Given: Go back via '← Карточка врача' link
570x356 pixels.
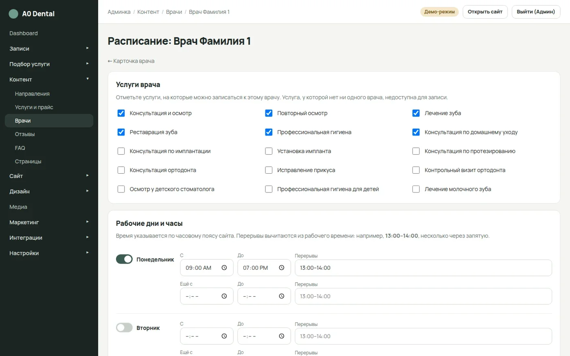Looking at the screenshot, I should pyautogui.click(x=131, y=61).
